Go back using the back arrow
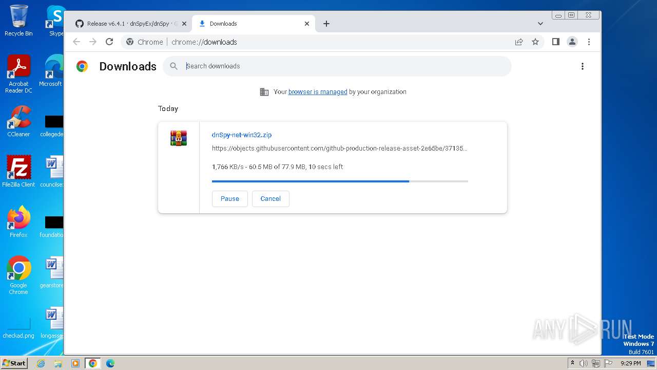Image resolution: width=657 pixels, height=370 pixels. coord(76,42)
